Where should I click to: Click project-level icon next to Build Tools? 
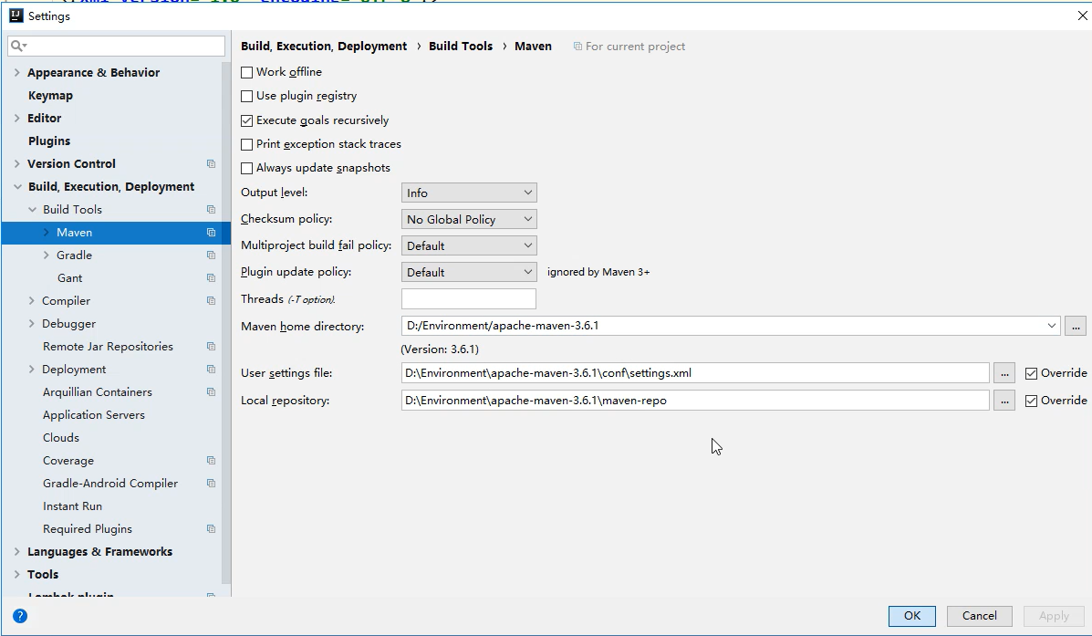click(x=211, y=210)
